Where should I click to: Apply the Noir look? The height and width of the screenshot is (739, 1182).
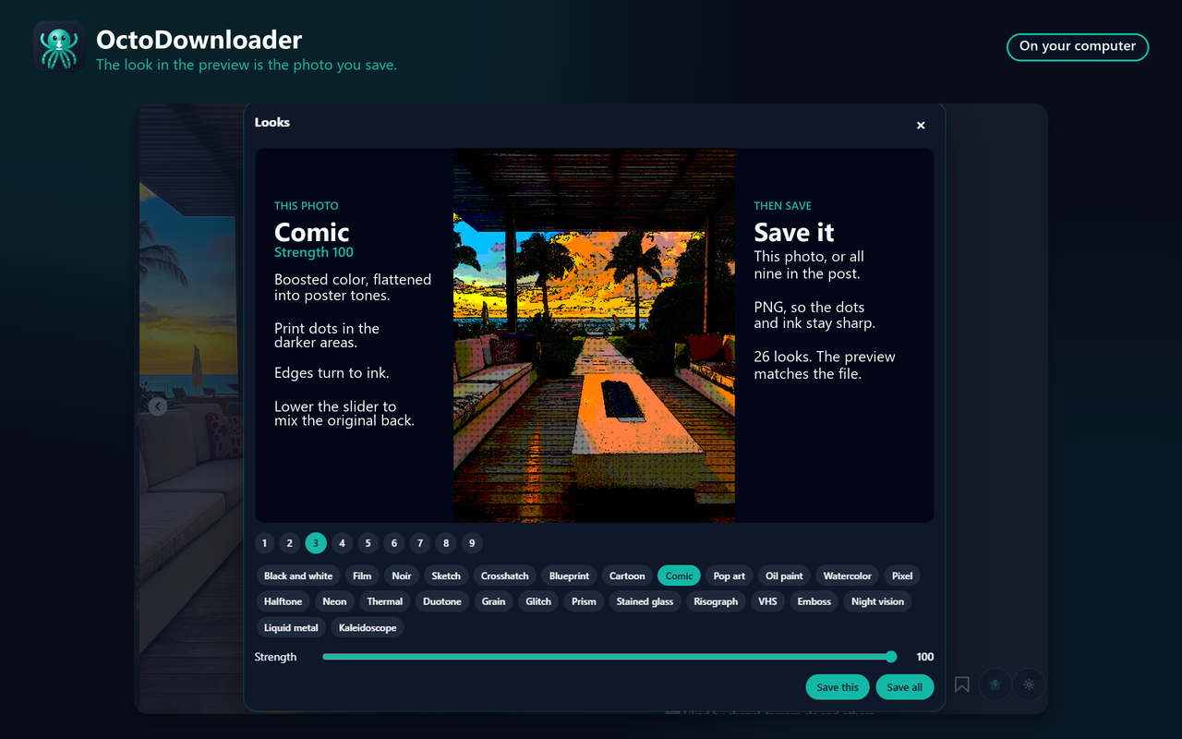coord(402,575)
